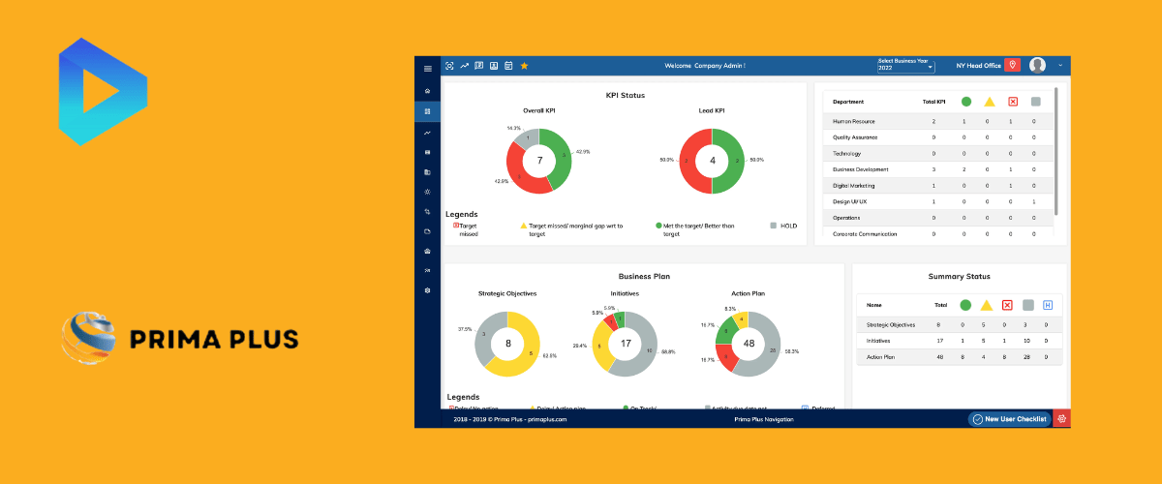The height and width of the screenshot is (484, 1162).
Task: Click the Prima Plus Navigation footer text
Action: pyautogui.click(x=764, y=419)
